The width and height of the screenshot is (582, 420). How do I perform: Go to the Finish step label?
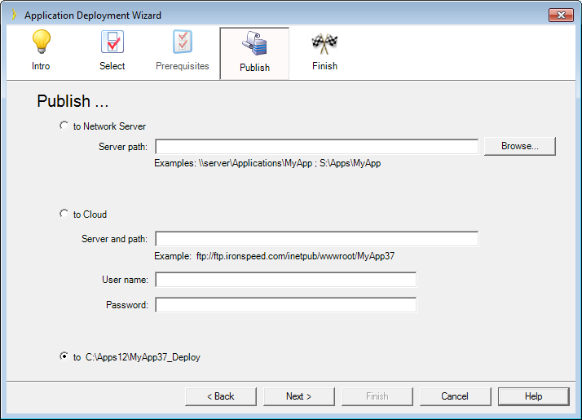(x=324, y=66)
